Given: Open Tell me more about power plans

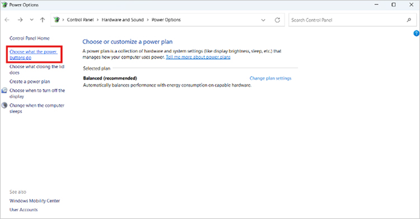Looking at the screenshot, I should (198, 57).
